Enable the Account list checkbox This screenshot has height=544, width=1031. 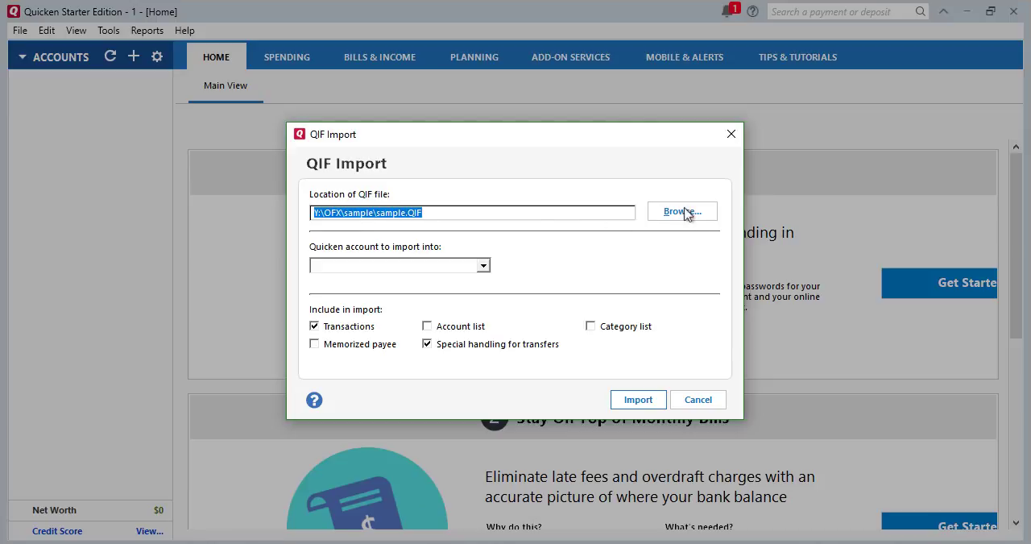[x=427, y=326]
